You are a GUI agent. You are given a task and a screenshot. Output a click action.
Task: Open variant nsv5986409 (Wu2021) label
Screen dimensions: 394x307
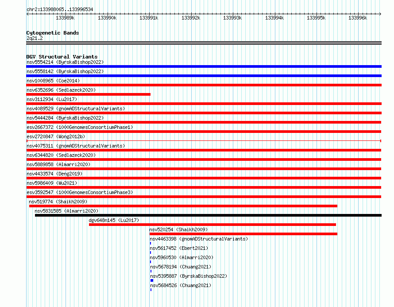(52, 183)
